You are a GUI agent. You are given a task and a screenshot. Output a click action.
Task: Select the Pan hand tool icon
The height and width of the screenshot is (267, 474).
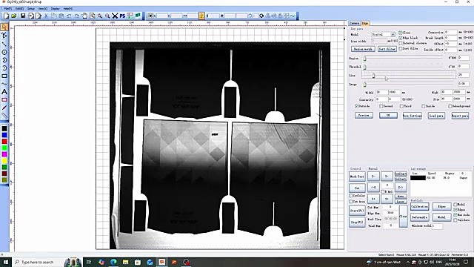(x=84, y=16)
